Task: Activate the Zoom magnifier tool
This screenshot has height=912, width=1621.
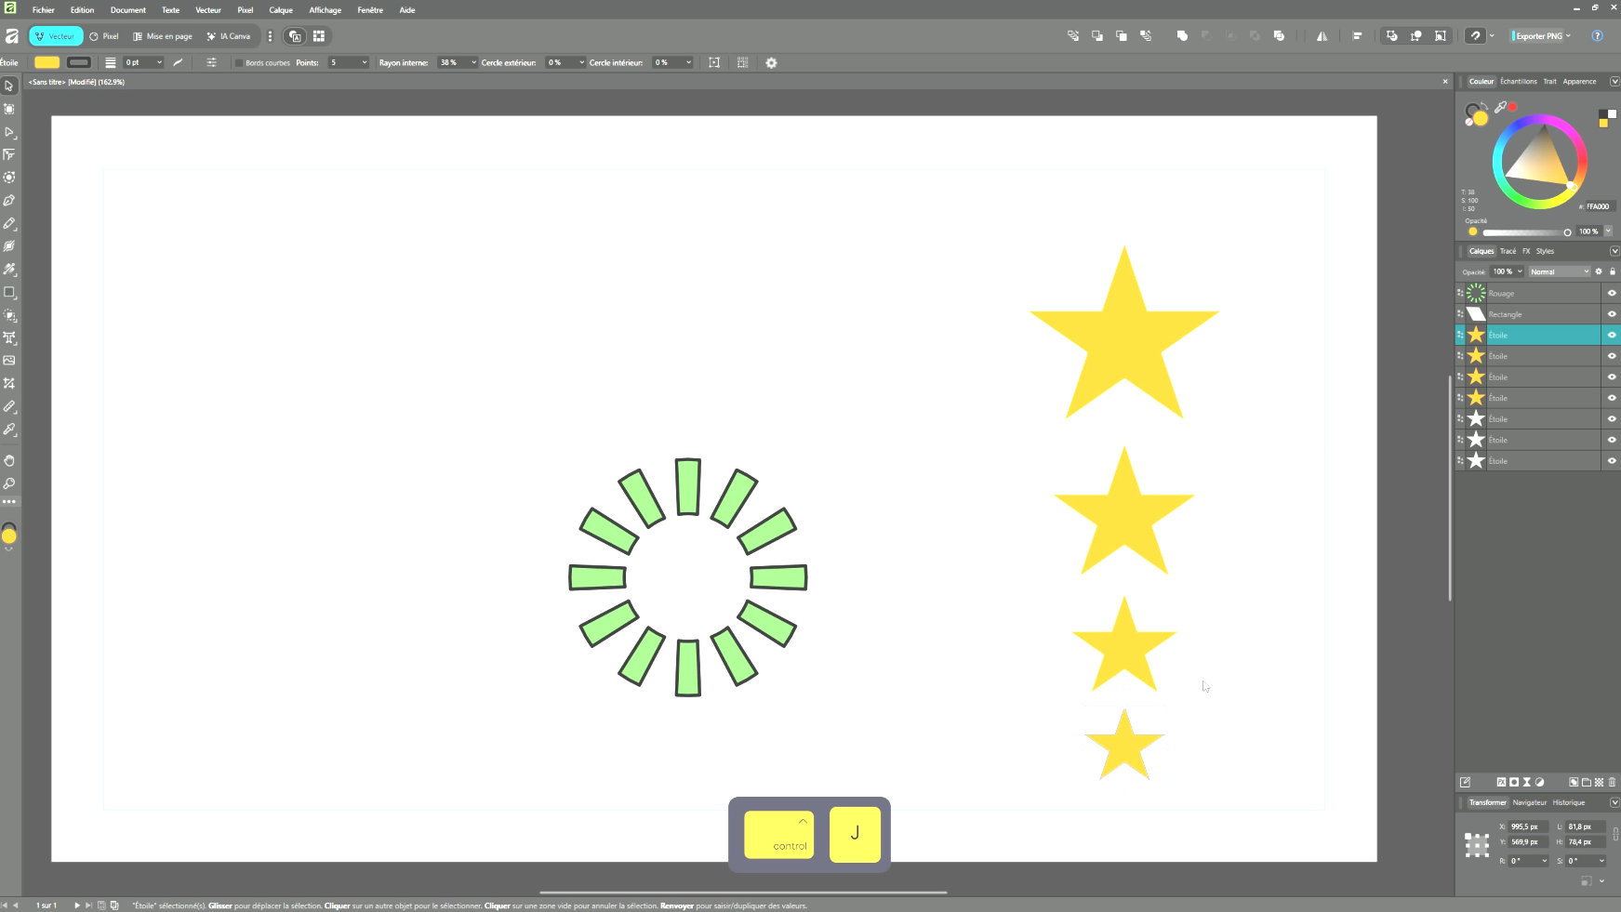Action: 9,483
